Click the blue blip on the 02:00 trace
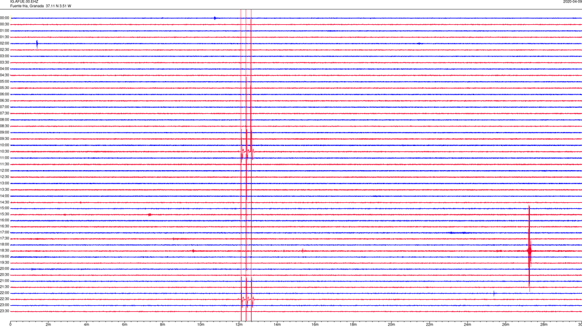 click(x=37, y=44)
